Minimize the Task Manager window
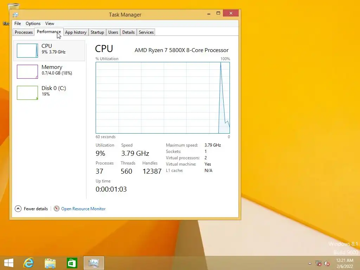 209,14
